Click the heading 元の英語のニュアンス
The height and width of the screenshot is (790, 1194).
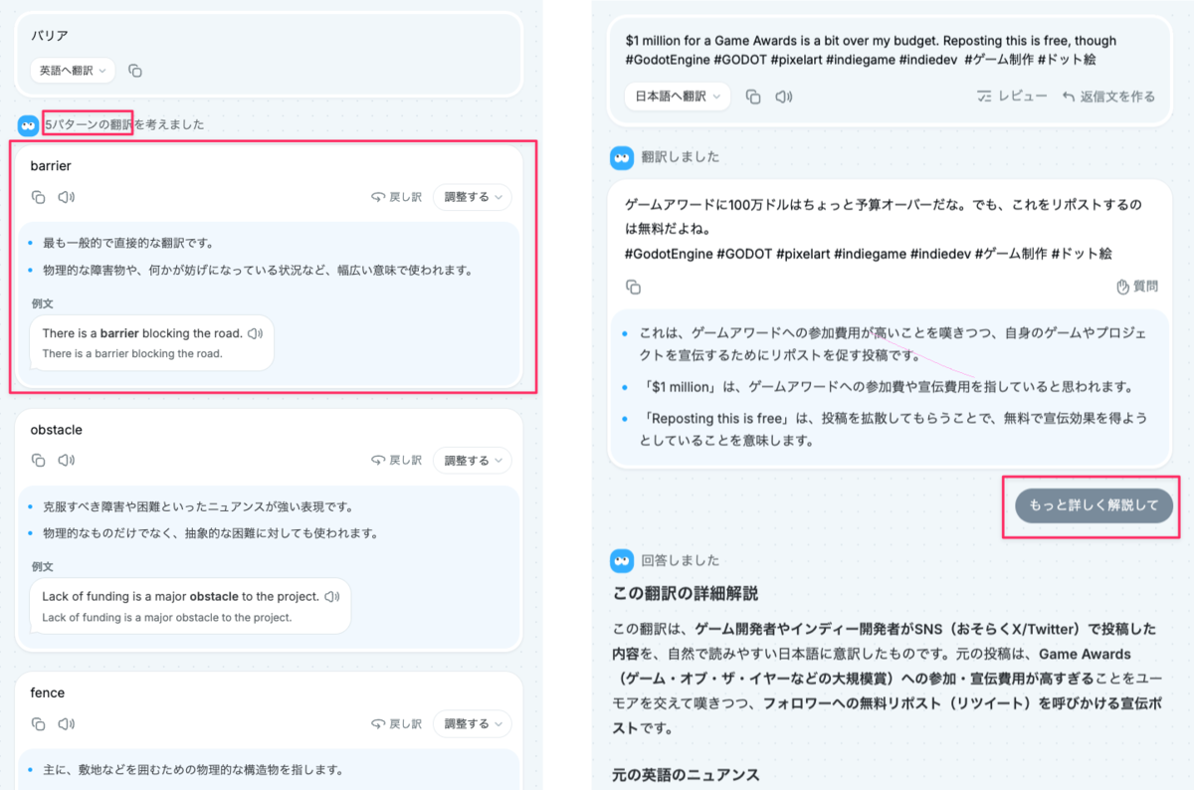(687, 775)
